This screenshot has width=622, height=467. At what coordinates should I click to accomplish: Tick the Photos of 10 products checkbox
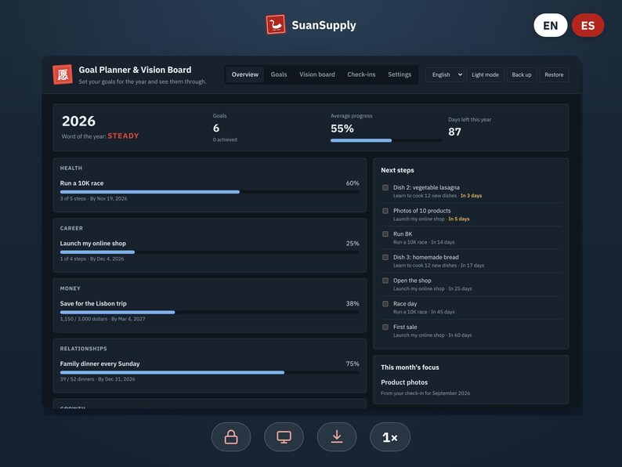click(385, 211)
